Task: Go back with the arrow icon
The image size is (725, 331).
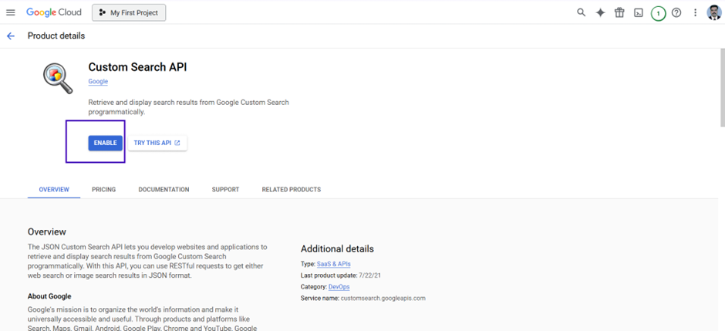Action: [11, 36]
